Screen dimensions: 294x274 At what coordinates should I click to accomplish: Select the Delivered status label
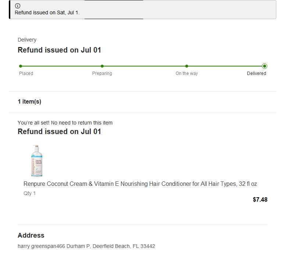pos(257,73)
